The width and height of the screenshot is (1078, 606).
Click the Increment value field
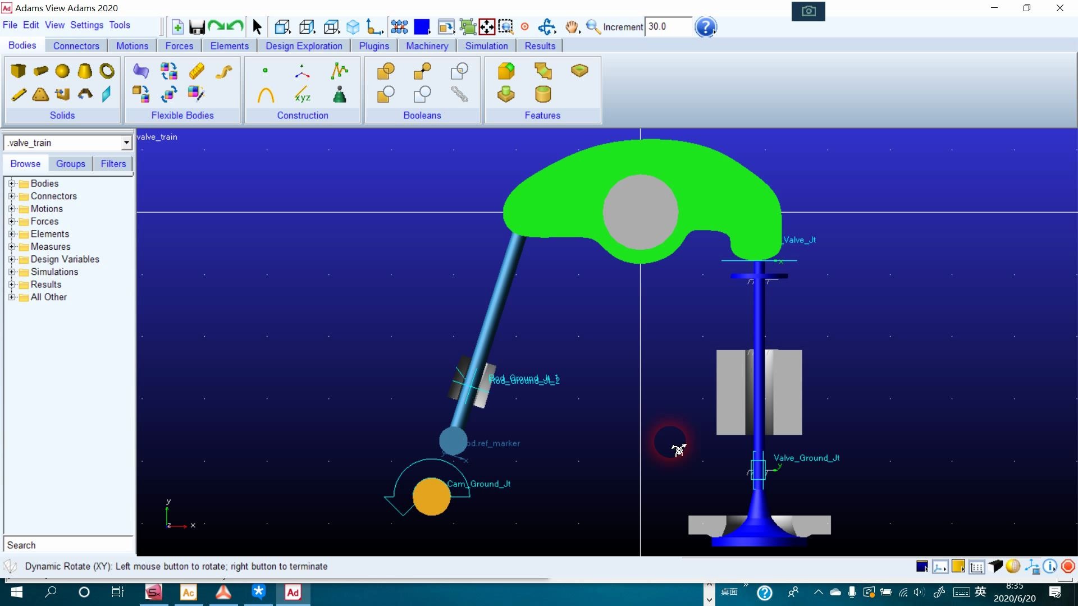[x=667, y=27]
